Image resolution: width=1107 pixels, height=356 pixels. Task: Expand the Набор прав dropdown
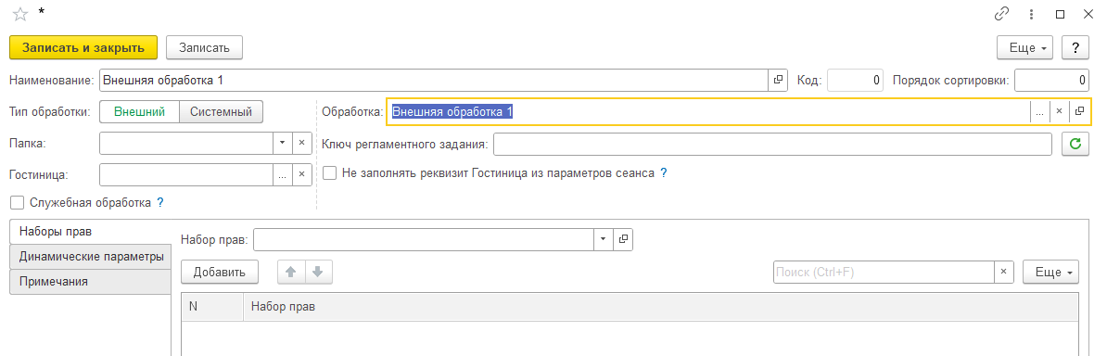603,239
